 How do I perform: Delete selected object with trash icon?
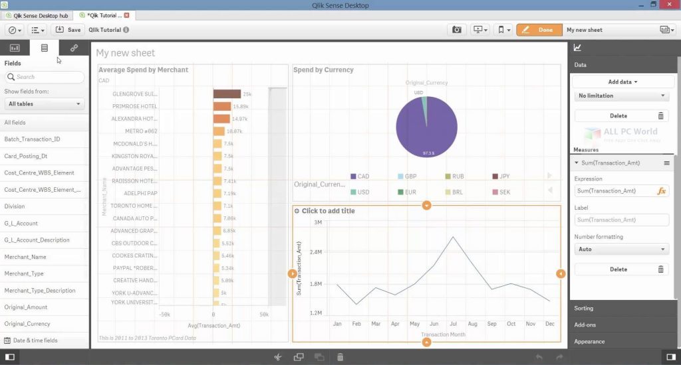(340, 357)
